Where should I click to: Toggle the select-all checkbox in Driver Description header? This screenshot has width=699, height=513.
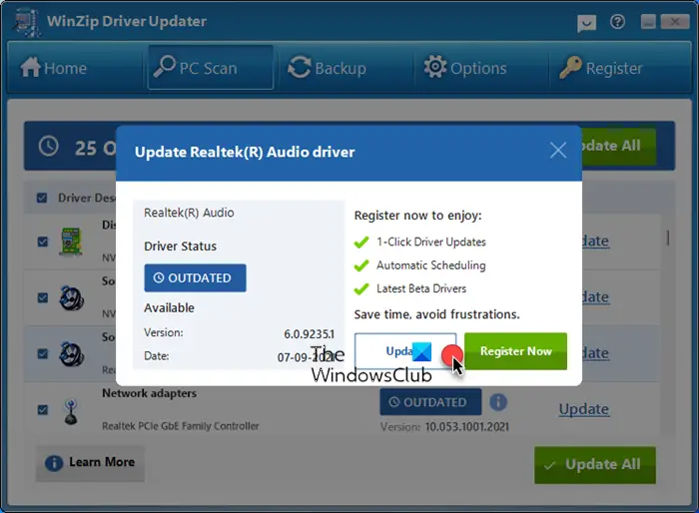point(42,198)
